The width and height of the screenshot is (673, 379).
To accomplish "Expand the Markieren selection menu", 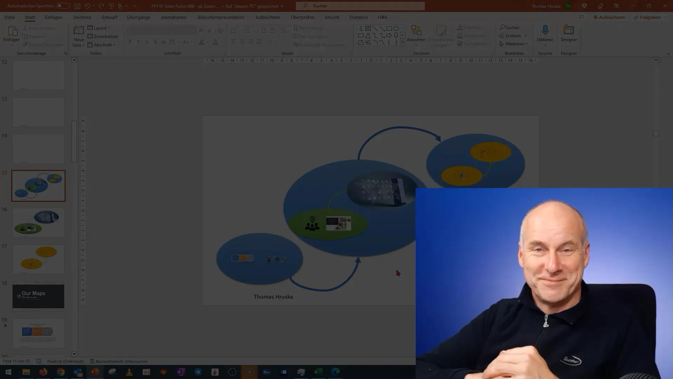I will 514,44.
